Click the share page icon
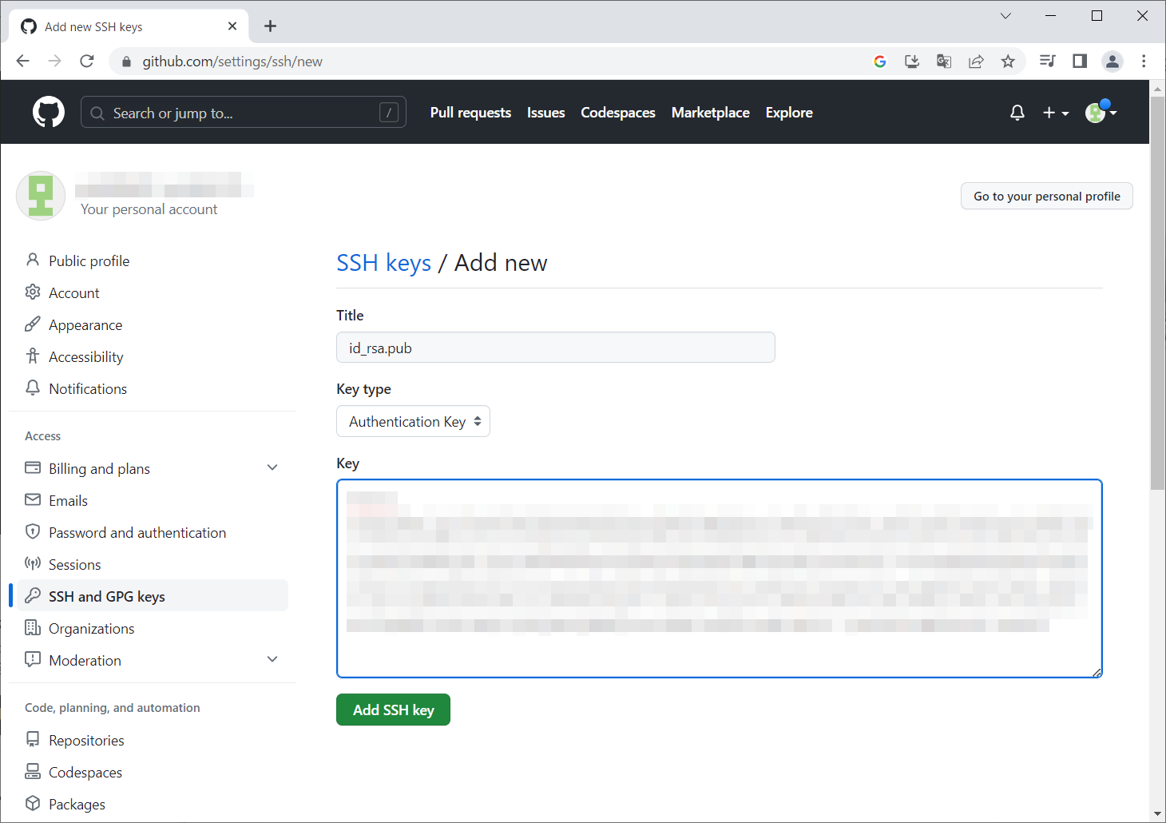 point(976,62)
